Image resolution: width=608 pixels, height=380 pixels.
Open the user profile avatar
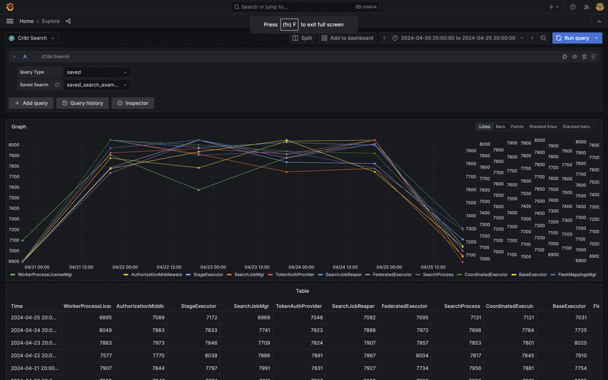click(x=599, y=7)
